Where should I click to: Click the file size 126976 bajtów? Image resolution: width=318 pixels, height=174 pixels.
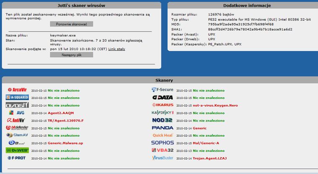221,15
